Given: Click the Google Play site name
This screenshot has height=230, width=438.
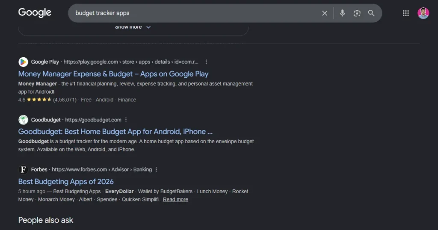Looking at the screenshot, I should point(45,62).
